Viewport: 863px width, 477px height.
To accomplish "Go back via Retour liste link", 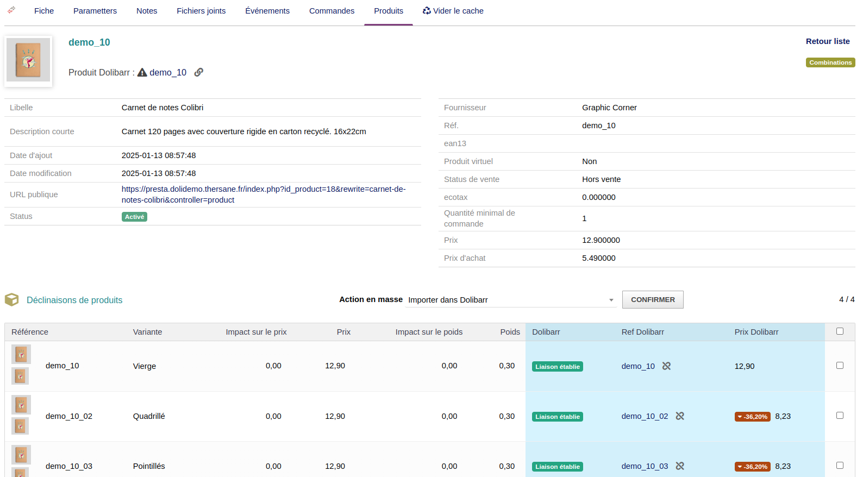I will [827, 41].
